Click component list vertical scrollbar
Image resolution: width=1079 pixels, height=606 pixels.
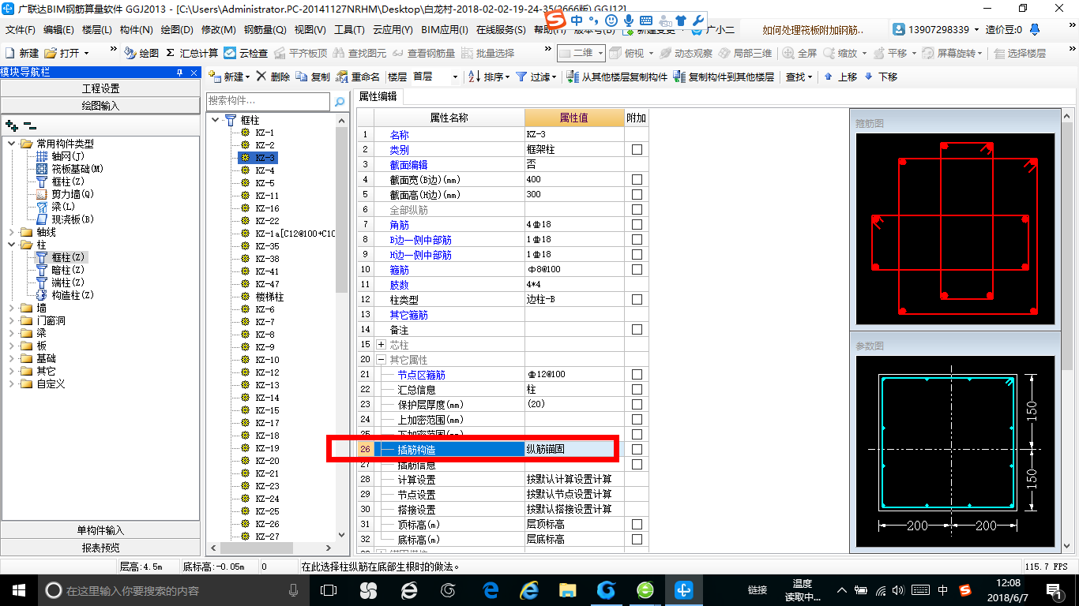click(x=341, y=209)
